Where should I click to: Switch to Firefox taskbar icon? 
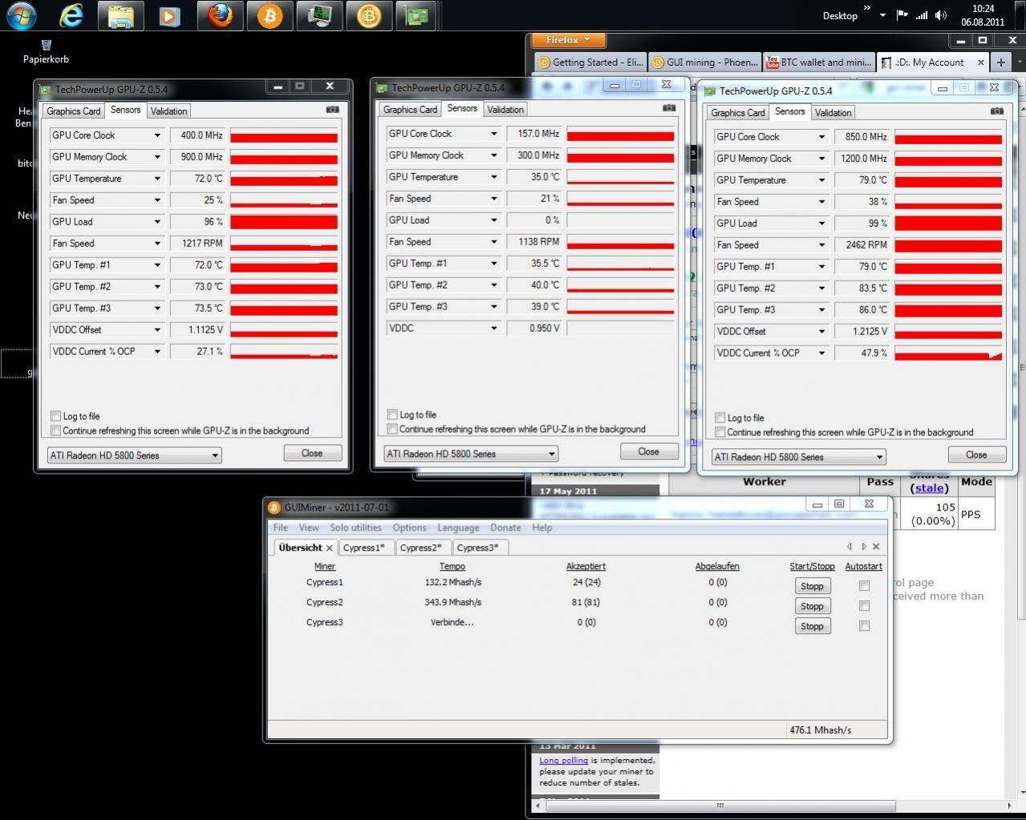(220, 16)
